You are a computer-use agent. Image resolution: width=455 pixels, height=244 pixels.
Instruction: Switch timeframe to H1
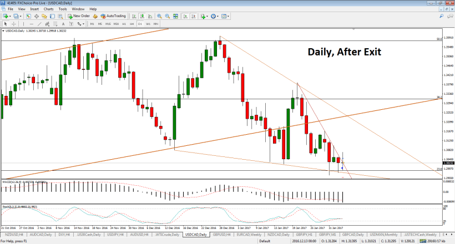click(x=124, y=24)
